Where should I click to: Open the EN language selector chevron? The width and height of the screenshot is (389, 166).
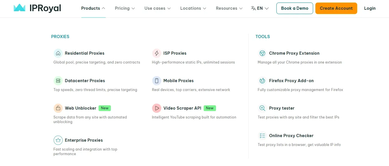(267, 8)
